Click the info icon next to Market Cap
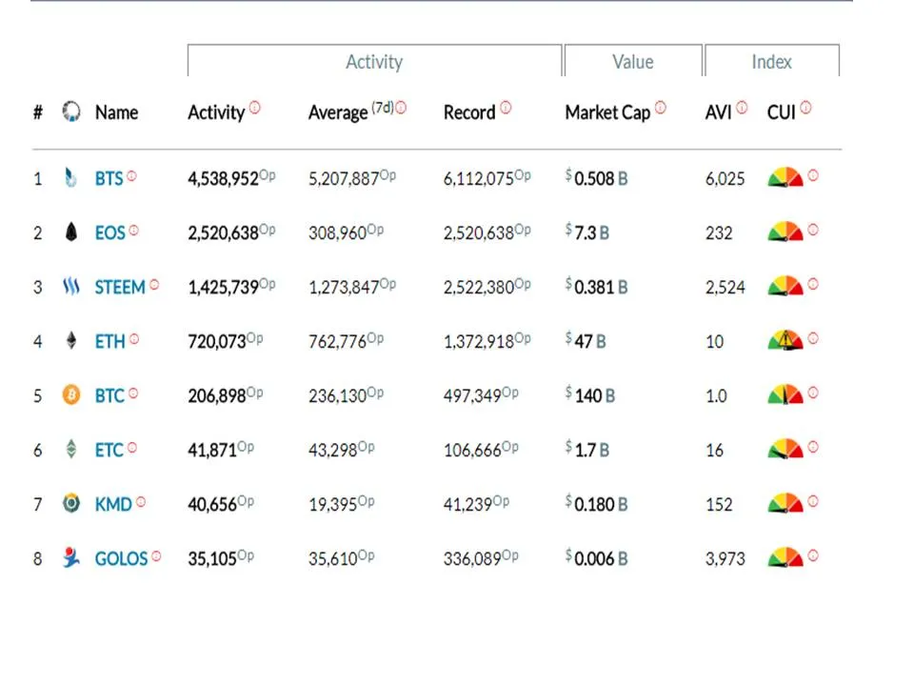 661,108
